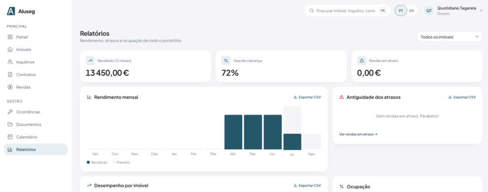
Task: Switch language to PT
Action: tap(401, 10)
